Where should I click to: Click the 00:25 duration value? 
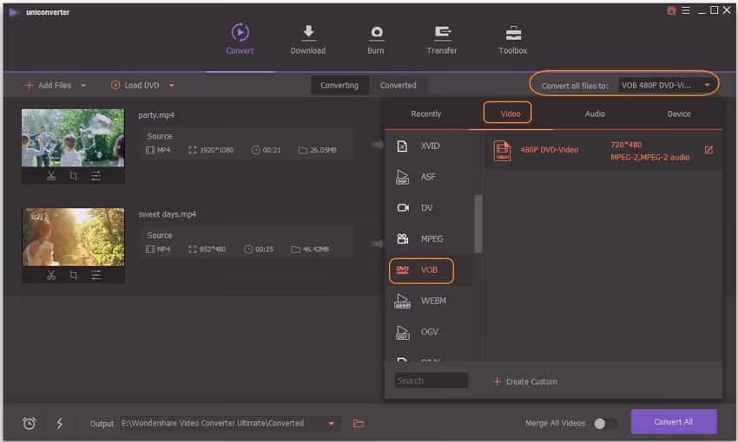click(264, 249)
